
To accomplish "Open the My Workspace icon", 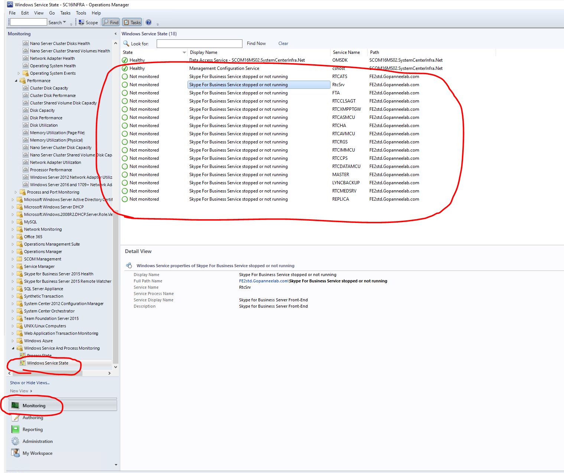I will 15,453.
